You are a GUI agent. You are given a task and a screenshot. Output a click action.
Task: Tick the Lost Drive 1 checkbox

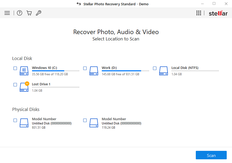[15, 85]
